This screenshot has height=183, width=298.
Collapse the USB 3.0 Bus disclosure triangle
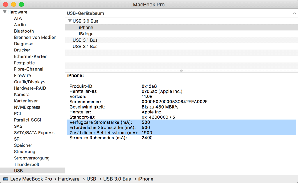point(70,21)
